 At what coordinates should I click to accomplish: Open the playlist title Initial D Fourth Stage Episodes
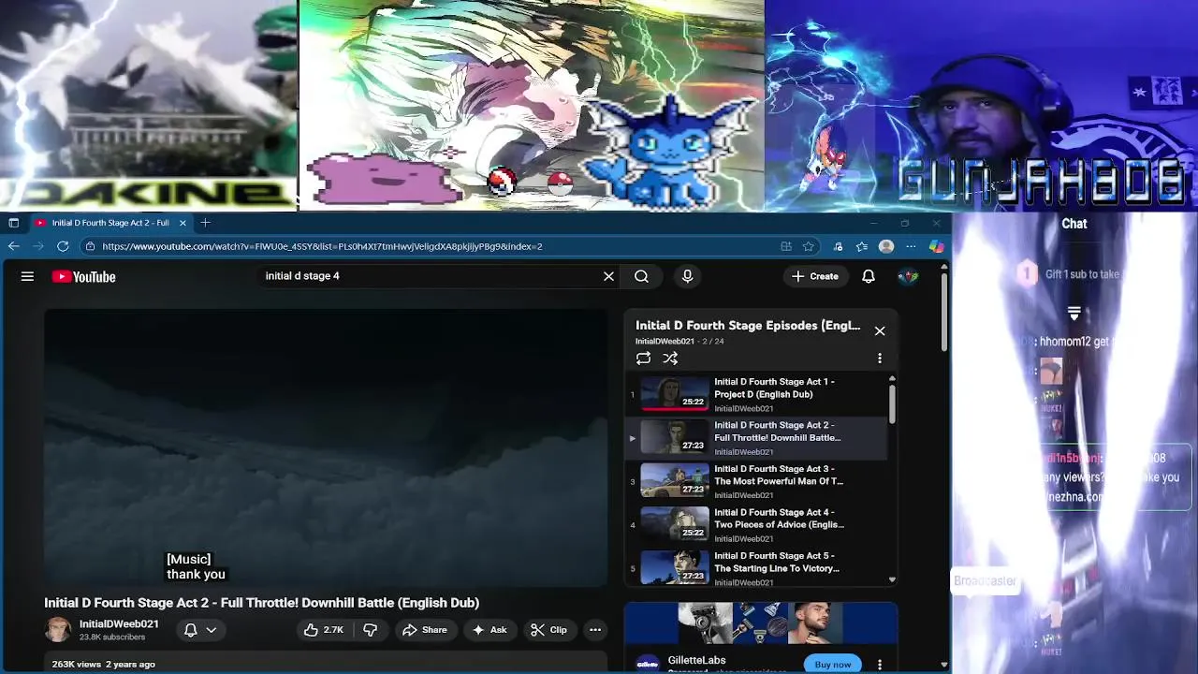[x=748, y=326]
